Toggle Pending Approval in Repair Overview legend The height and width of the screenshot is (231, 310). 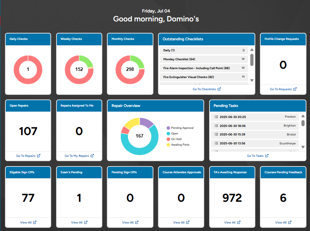[x=180, y=128]
